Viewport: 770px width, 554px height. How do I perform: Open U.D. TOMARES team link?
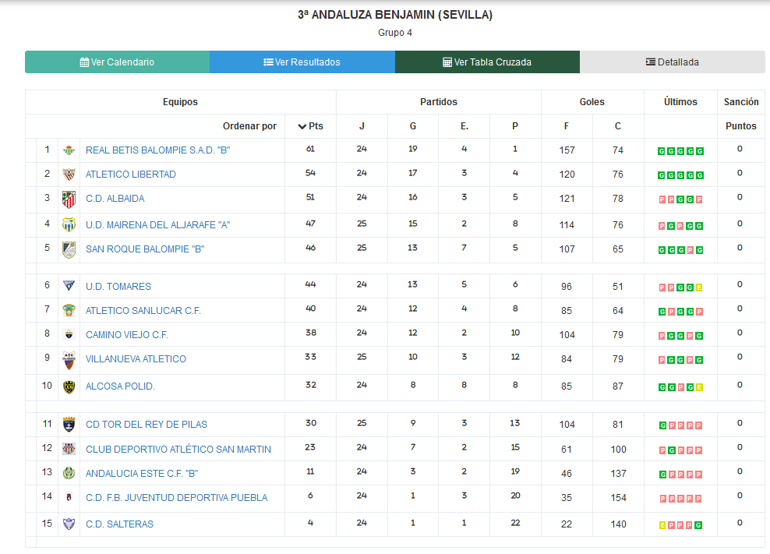pyautogui.click(x=118, y=286)
